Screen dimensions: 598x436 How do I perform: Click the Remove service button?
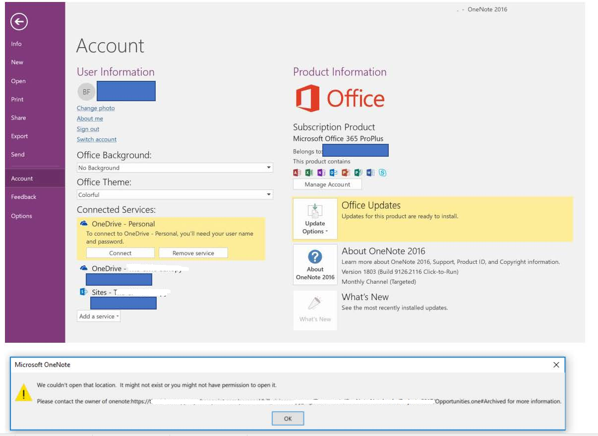[x=193, y=253]
